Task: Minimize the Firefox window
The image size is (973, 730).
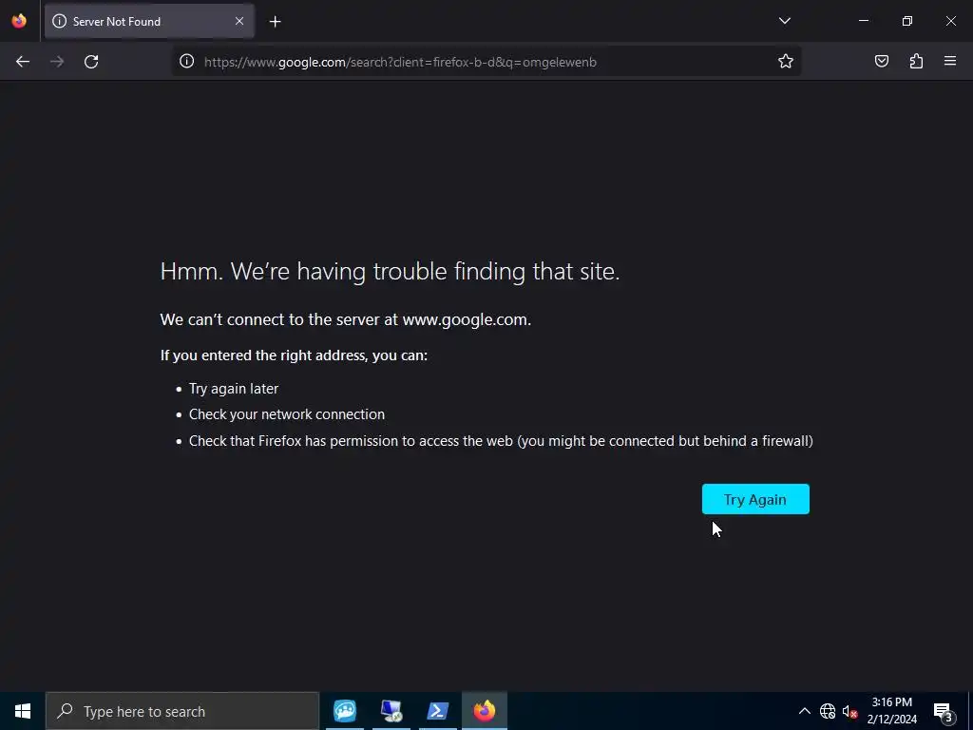Action: tap(863, 21)
